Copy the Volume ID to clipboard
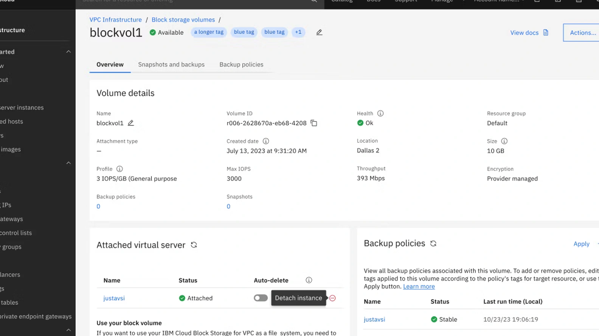The height and width of the screenshot is (336, 599). [314, 123]
